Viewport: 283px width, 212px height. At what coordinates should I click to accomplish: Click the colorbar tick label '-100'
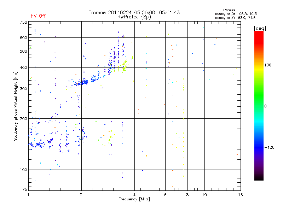269,147
